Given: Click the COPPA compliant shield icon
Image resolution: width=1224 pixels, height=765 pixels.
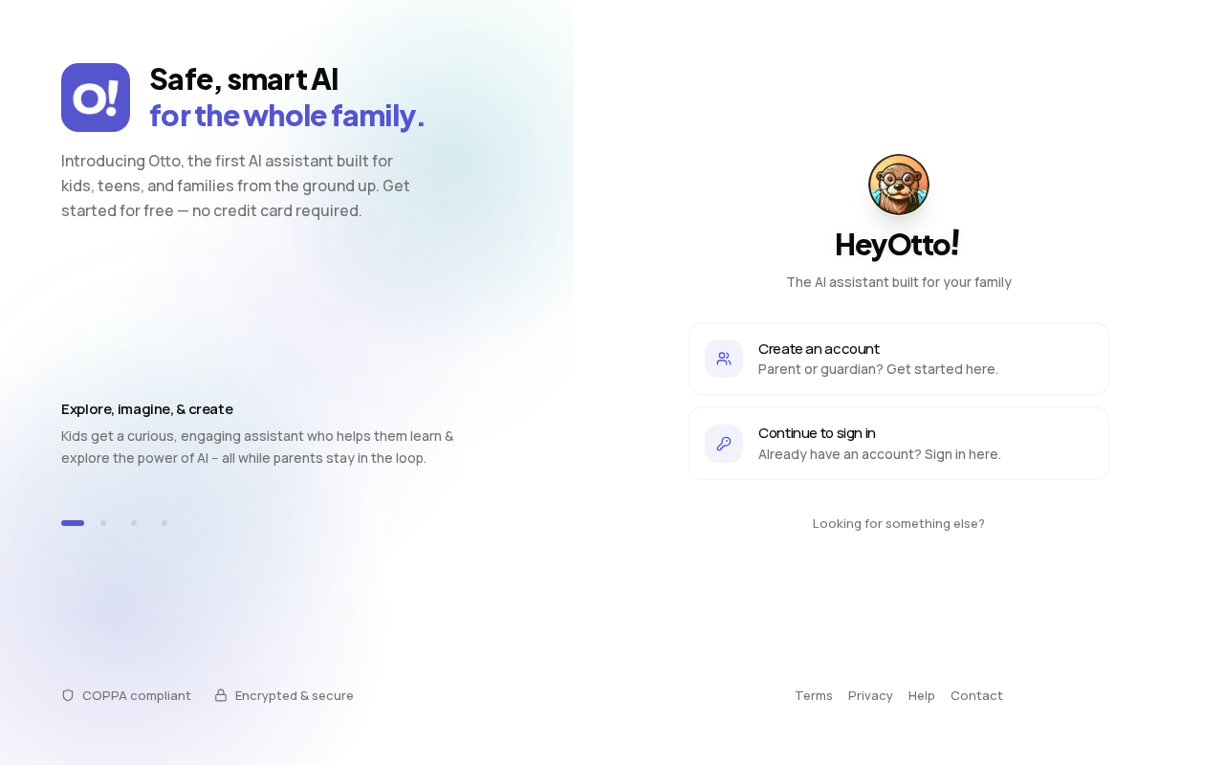Looking at the screenshot, I should click(68, 695).
